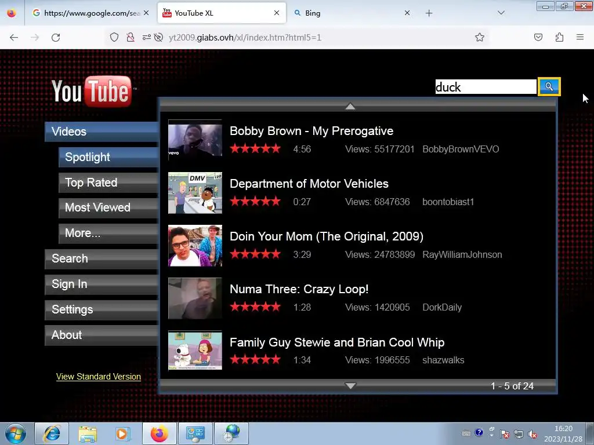
Task: Click the muted volume tray icon
Action: [533, 434]
